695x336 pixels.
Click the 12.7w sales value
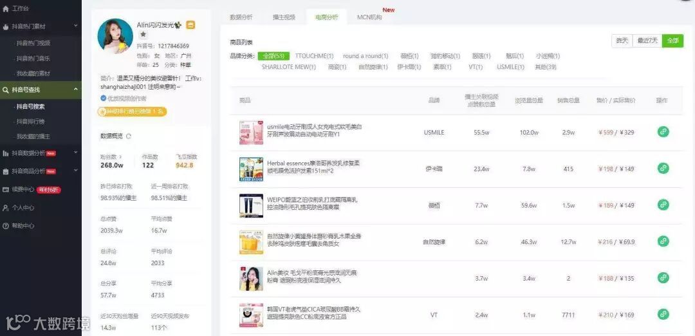point(568,242)
